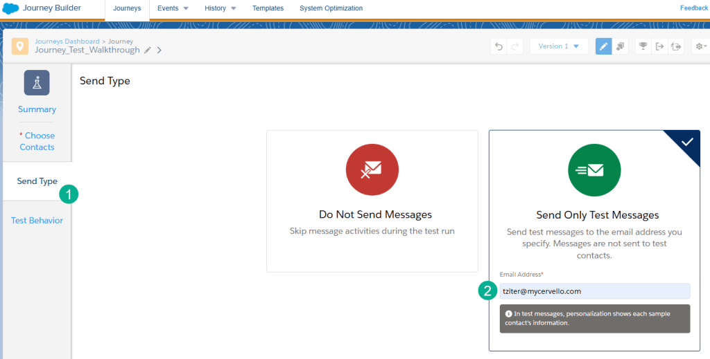Click the checkmark on the selected card corner
The image size is (710, 359).
(687, 141)
